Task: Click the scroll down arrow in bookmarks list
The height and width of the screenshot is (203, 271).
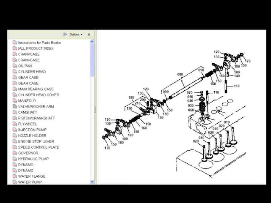Action: point(92,181)
